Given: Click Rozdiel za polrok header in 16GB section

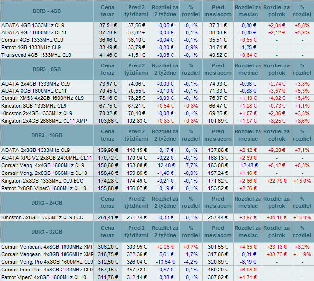Looking at the screenshot, I should pos(277,135).
